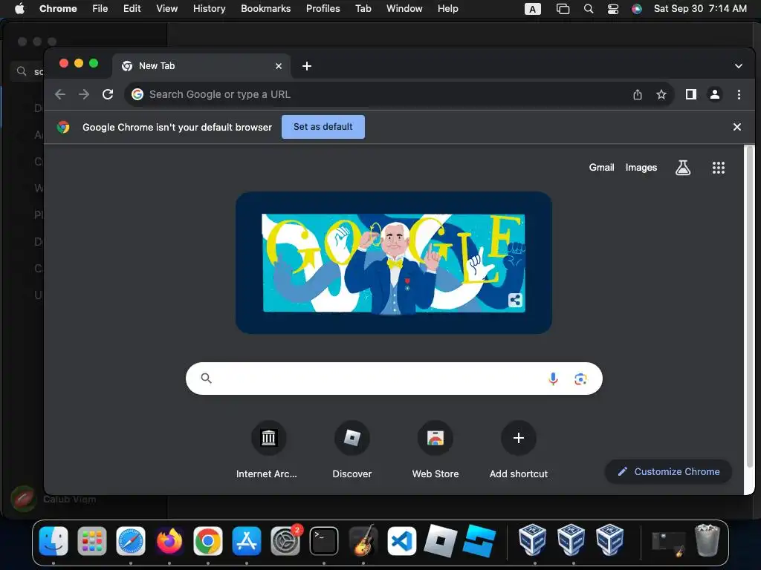Click Set as default button
The width and height of the screenshot is (761, 570).
tap(323, 127)
